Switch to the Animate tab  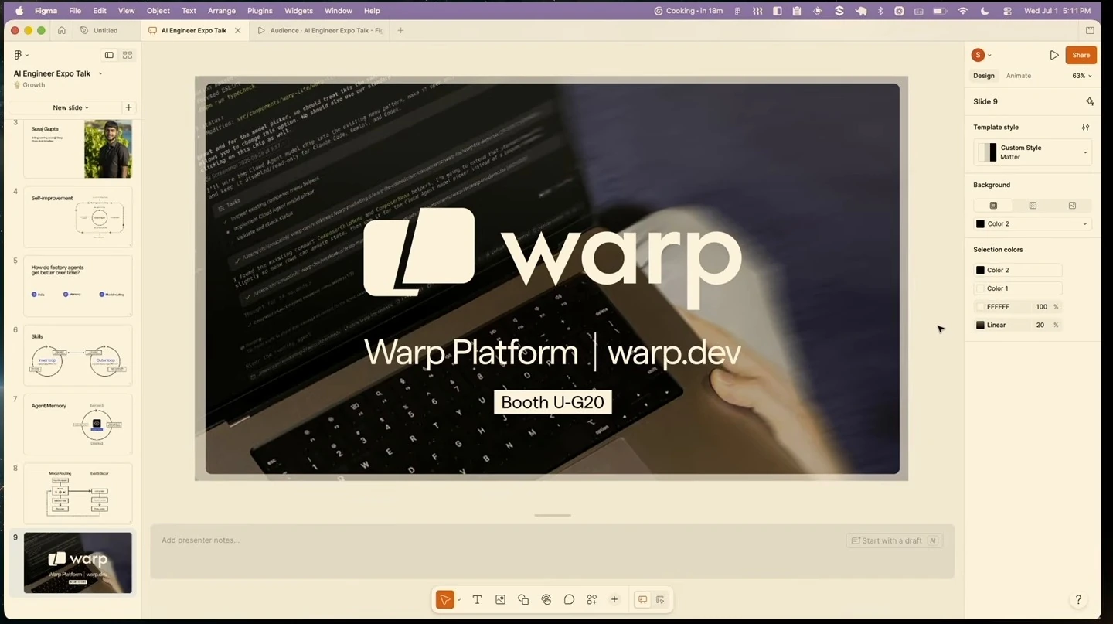tap(1019, 76)
